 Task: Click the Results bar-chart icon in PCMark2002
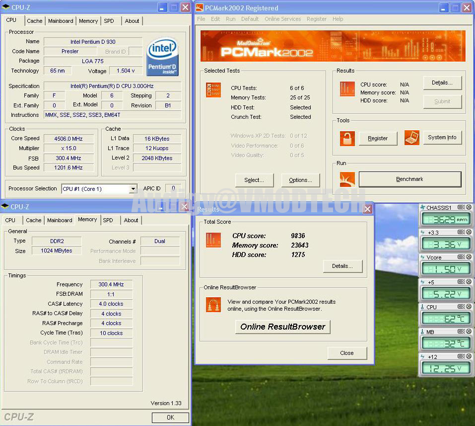(347, 89)
